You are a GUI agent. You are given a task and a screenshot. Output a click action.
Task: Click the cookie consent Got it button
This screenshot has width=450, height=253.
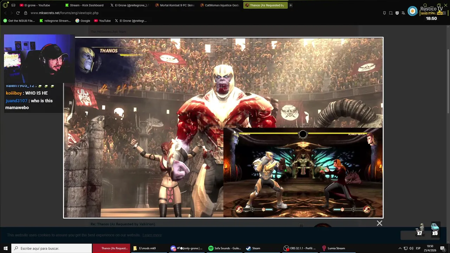tap(419, 235)
